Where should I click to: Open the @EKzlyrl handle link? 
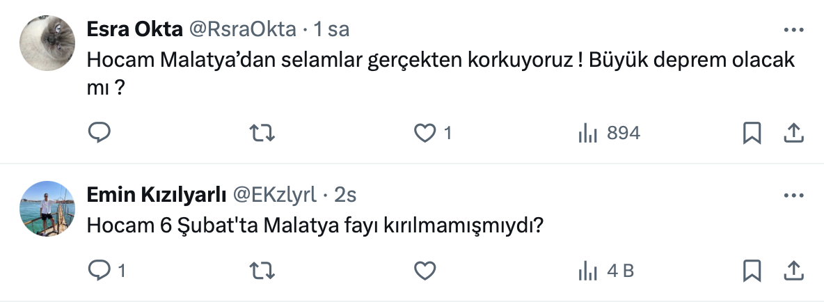click(274, 196)
